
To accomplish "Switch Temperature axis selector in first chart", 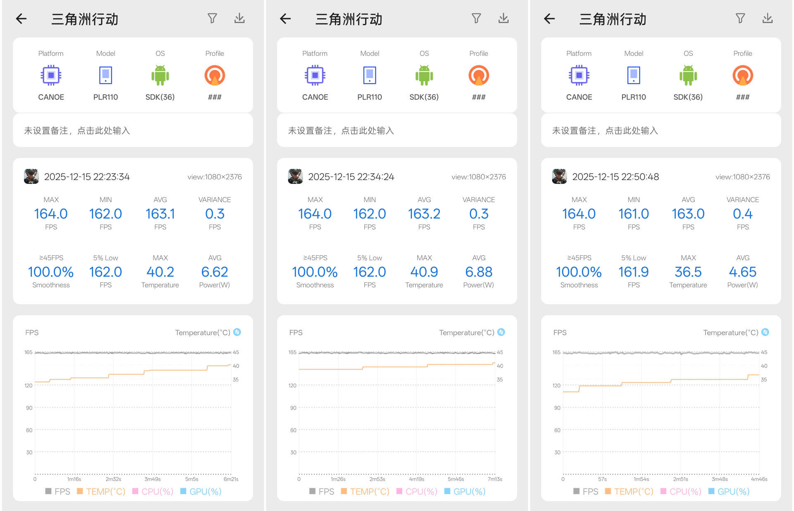I will point(237,332).
